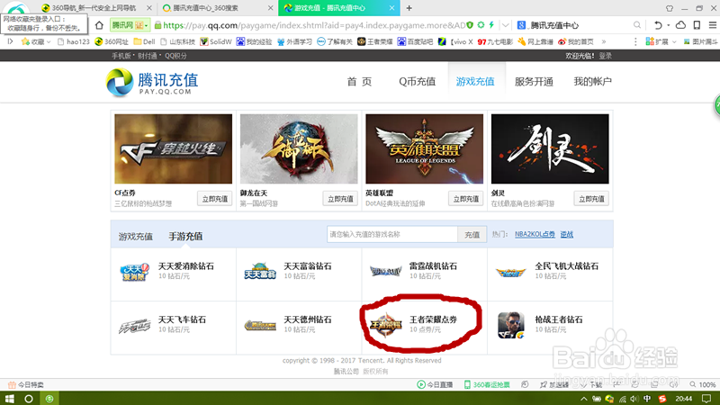Open 今日直播 in the status bar

435,384
